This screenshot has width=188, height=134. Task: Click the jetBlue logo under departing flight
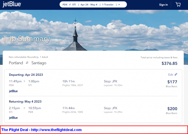(13, 91)
